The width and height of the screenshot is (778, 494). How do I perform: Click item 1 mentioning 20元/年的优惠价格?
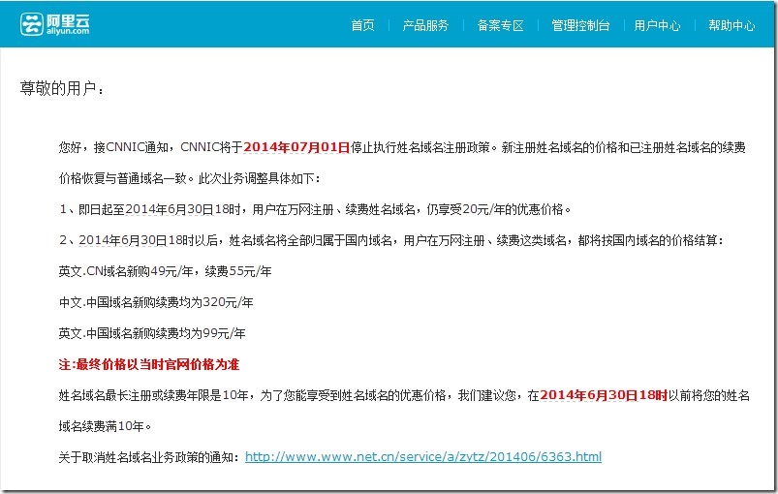coord(315,209)
